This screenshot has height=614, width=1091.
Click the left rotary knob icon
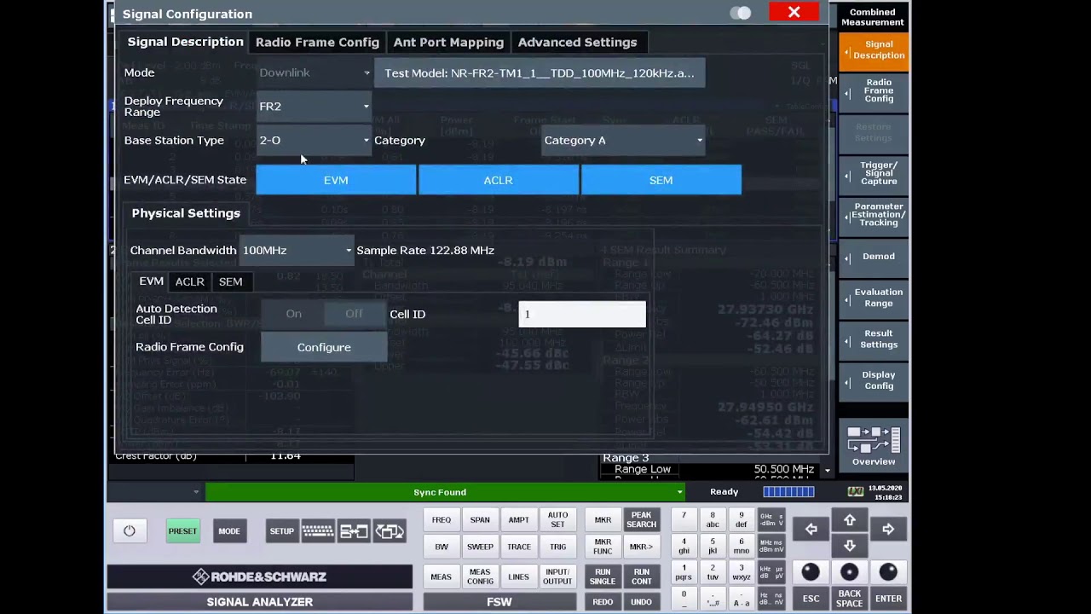point(811,571)
